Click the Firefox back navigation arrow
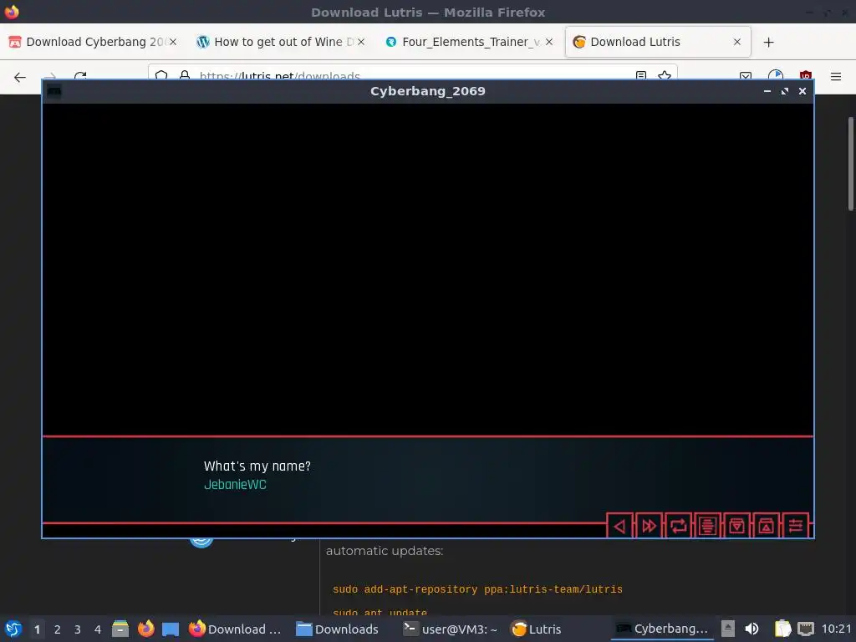 20,77
